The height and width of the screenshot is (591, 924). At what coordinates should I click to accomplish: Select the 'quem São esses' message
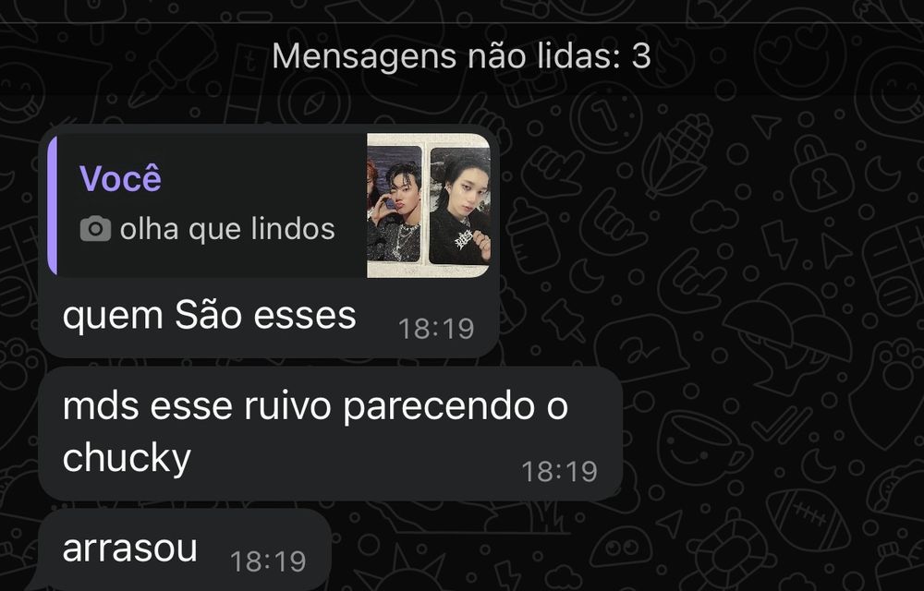point(269,241)
